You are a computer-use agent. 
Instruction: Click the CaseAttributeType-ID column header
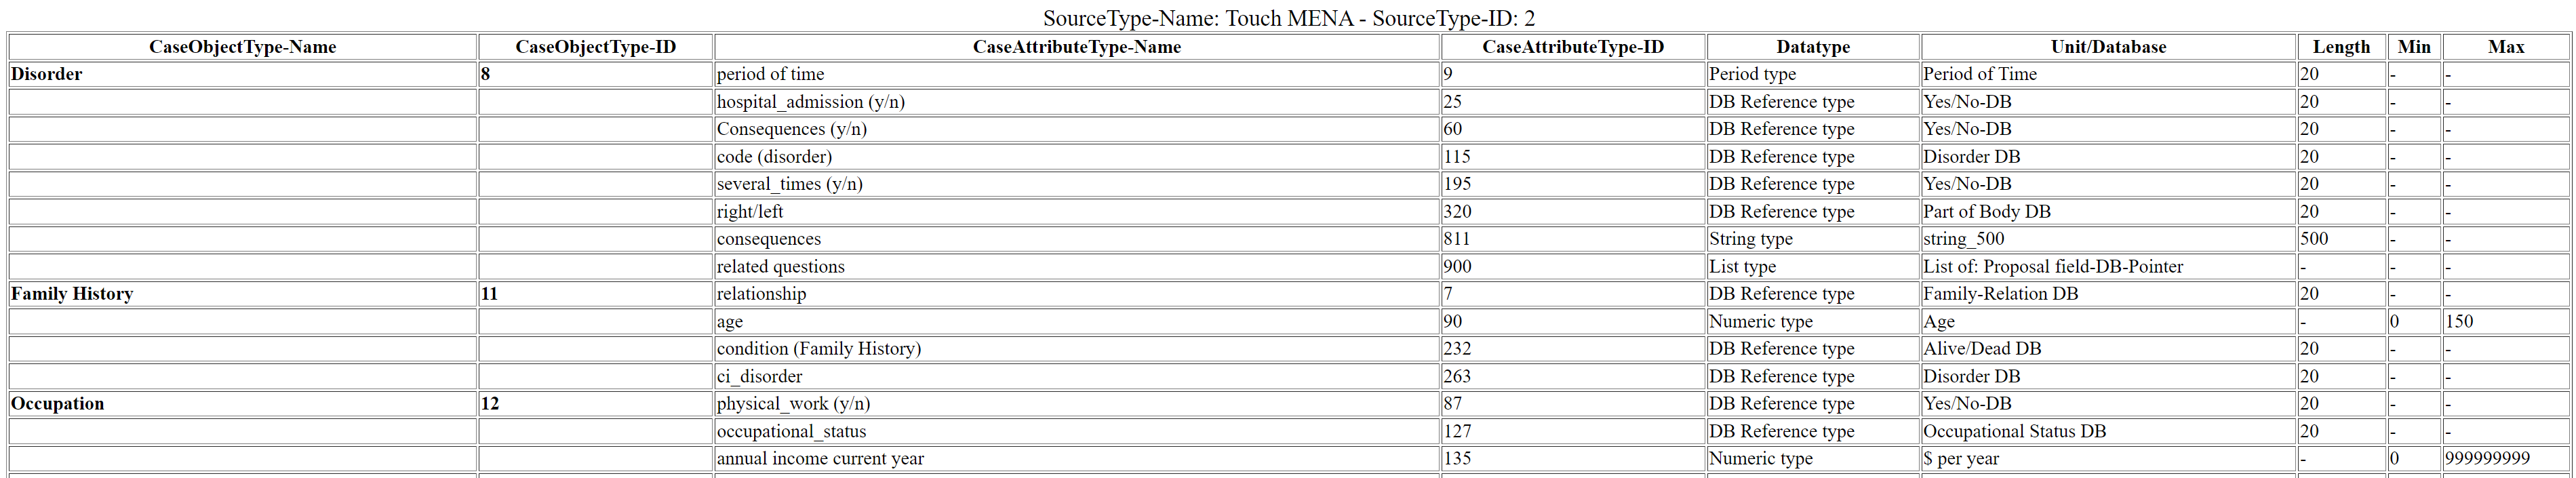click(x=1573, y=47)
